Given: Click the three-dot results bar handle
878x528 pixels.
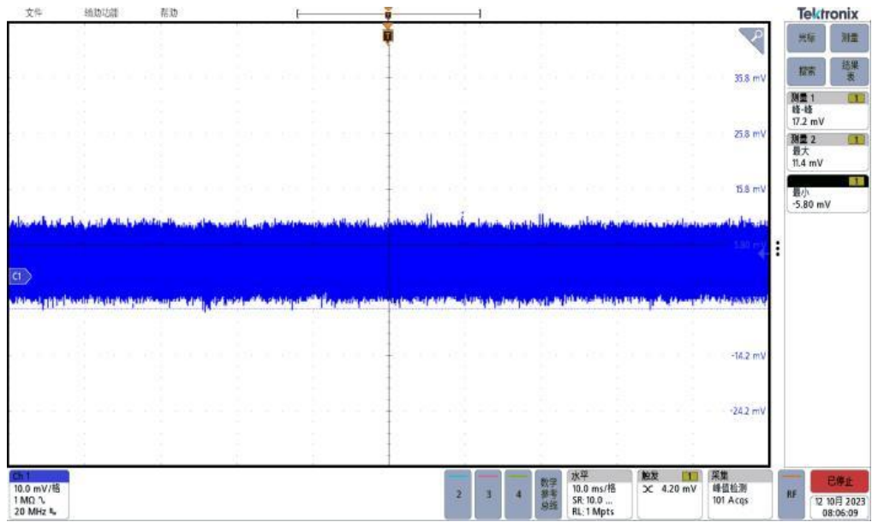Looking at the screenshot, I should [x=778, y=248].
